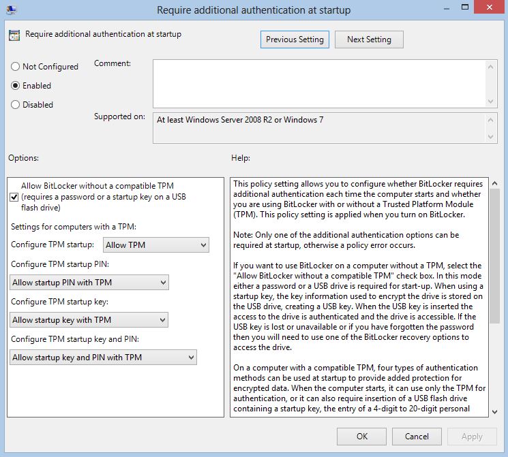Maximize the dialog window
The height and width of the screenshot is (457, 508).
465,7
